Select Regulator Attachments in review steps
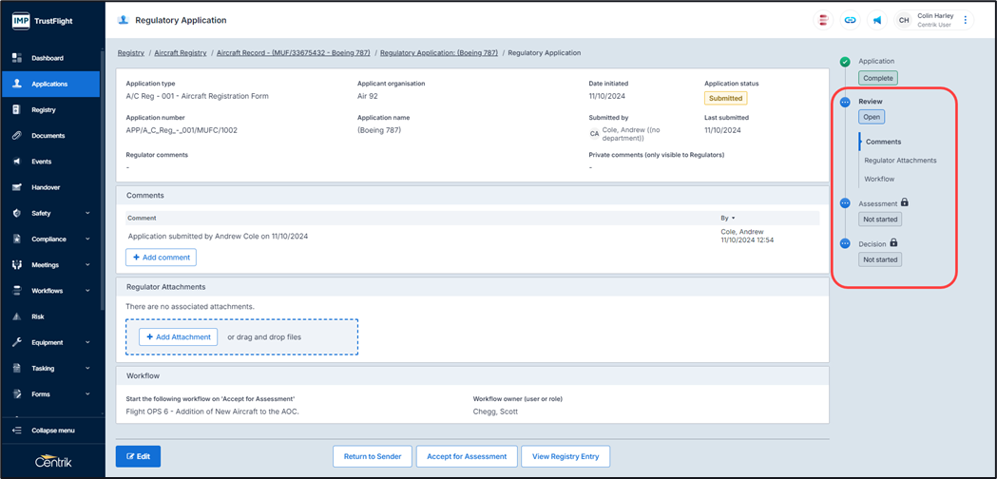997x479 pixels. pyautogui.click(x=900, y=161)
